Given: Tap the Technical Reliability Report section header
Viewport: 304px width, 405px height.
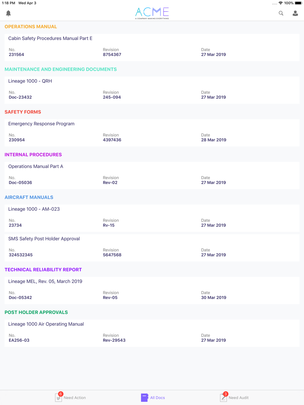Looking at the screenshot, I should tap(43, 270).
